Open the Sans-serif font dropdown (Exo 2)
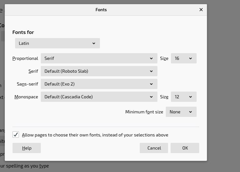Viewport: 240px width, 172px height. click(x=99, y=84)
